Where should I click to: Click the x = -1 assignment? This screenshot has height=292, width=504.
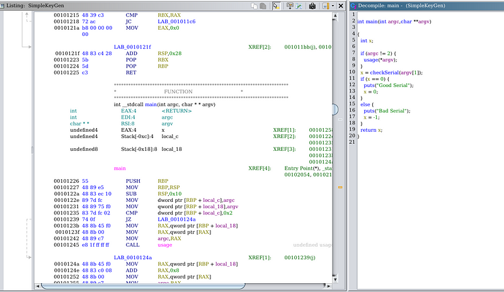coord(372,117)
